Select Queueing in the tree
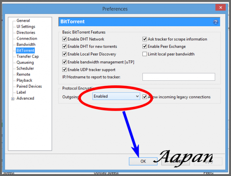 click(25, 63)
